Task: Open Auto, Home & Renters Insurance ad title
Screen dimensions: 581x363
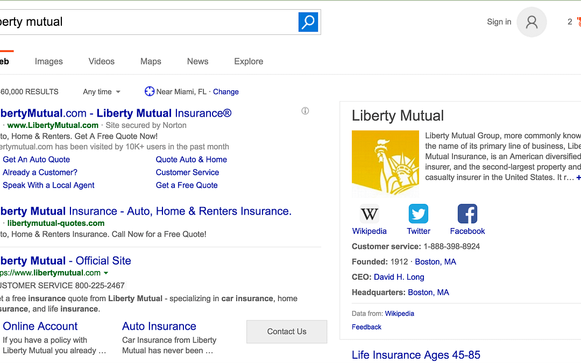Action: (x=146, y=211)
